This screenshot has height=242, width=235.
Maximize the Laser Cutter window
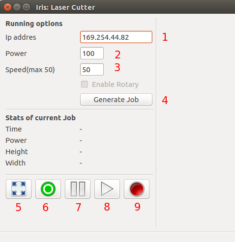[26, 7]
